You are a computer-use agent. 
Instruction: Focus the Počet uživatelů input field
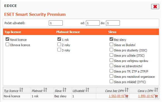(x=56, y=23)
